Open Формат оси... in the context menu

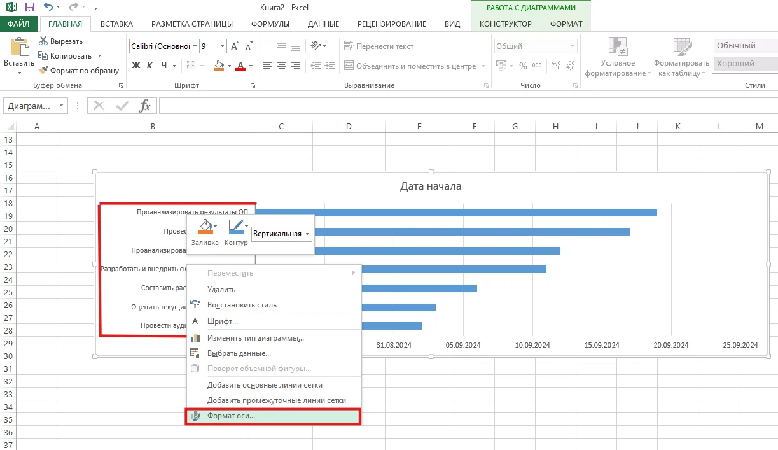click(274, 416)
